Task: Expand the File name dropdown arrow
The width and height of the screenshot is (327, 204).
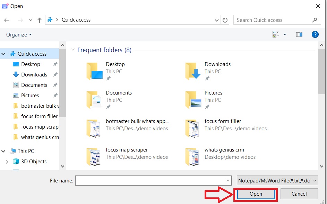Action: coord(228,181)
